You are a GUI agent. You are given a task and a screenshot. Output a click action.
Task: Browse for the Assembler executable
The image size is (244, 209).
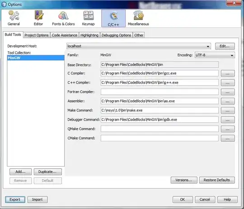[228, 101]
